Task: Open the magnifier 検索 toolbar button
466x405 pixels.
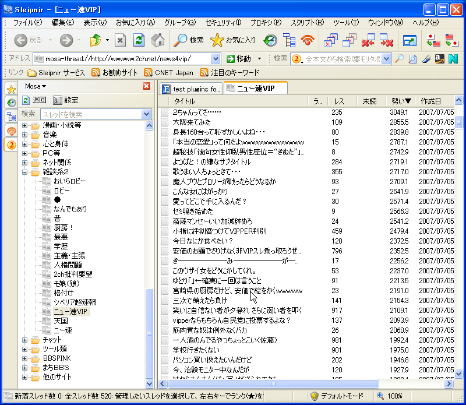Action: pyautogui.click(x=189, y=40)
